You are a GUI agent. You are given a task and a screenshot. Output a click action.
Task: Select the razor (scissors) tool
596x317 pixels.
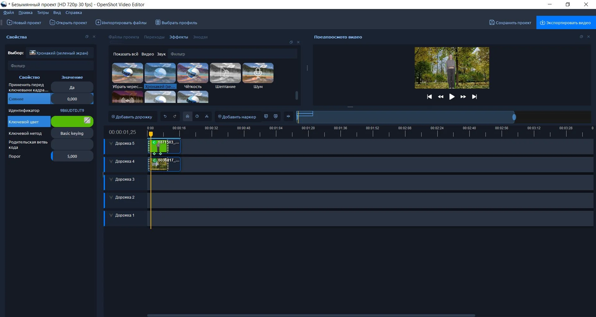[206, 117]
